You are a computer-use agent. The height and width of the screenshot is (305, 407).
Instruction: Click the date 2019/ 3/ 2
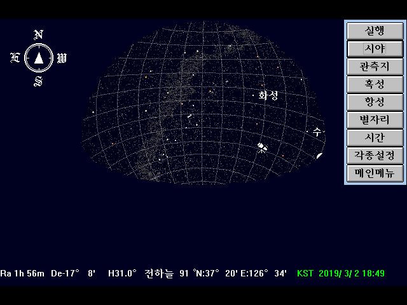pos(338,273)
